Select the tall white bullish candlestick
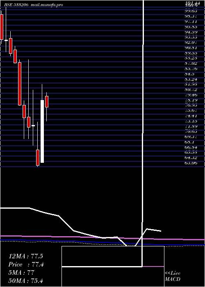The image size is (205, 287). 42,131
